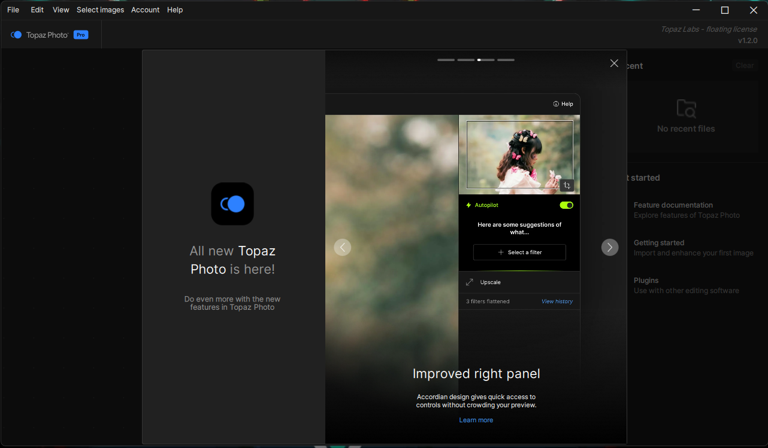
Task: Open the Account menu
Action: tap(146, 10)
